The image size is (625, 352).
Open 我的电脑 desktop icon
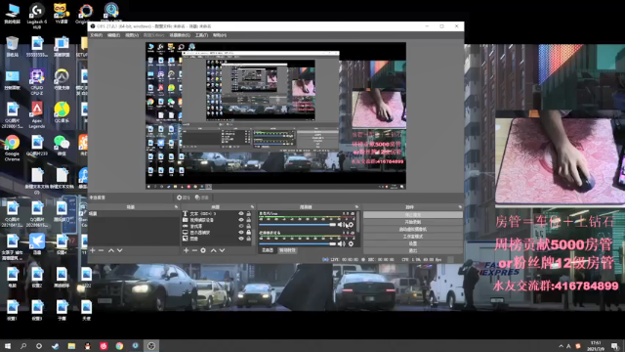pos(12,14)
